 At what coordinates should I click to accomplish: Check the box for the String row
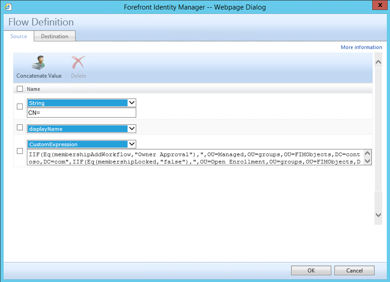[x=20, y=107]
